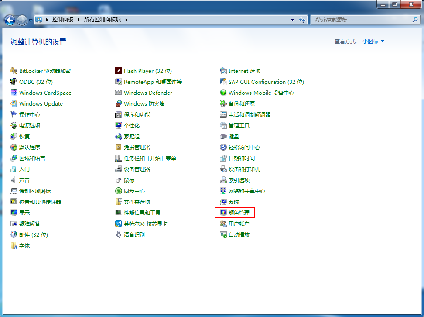Expand the address bar history dropdown
Viewport: 424px width, 317px height.
point(292,20)
